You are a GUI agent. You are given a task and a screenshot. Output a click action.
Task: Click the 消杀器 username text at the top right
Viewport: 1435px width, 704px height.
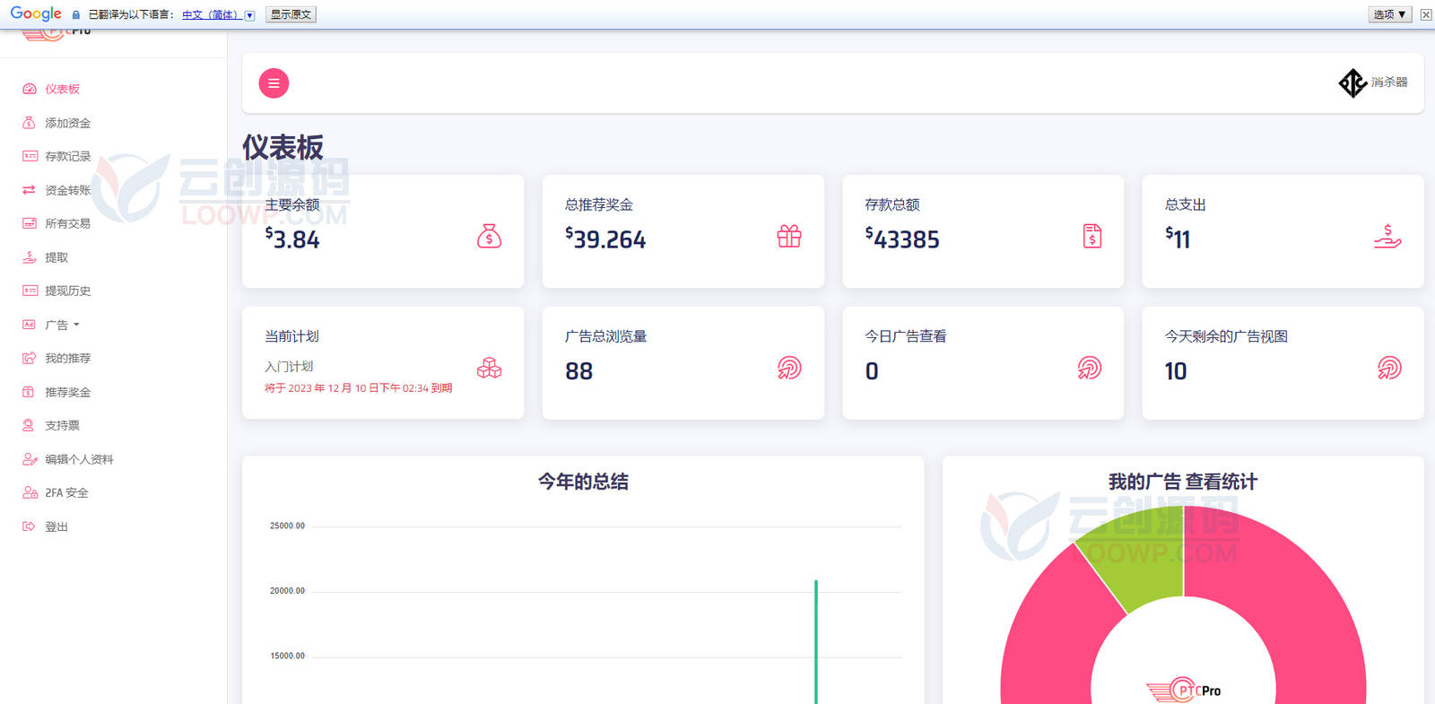pyautogui.click(x=1389, y=82)
